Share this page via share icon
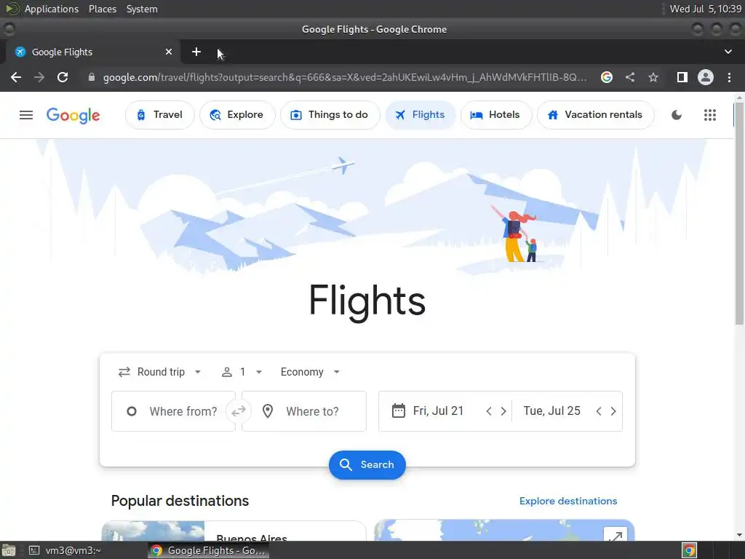Viewport: 745px width, 559px height. (x=630, y=77)
